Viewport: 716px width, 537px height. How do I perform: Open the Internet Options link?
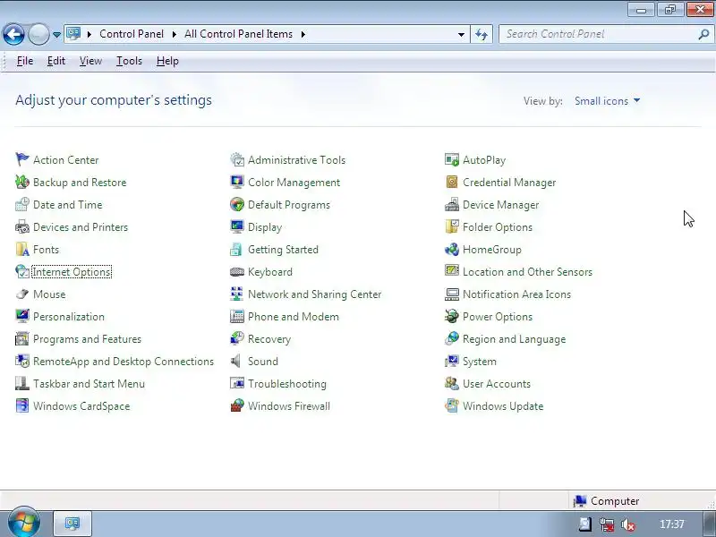(72, 272)
